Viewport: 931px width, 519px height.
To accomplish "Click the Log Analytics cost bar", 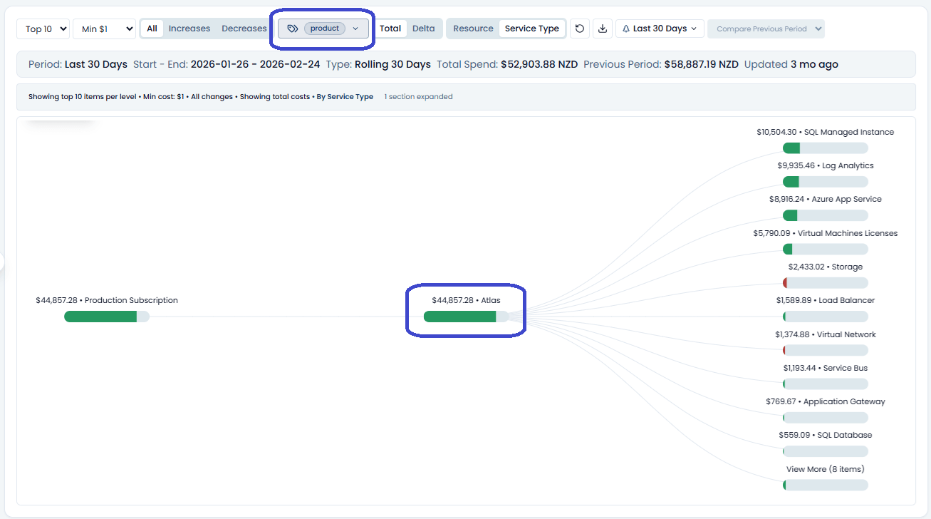I will point(826,182).
